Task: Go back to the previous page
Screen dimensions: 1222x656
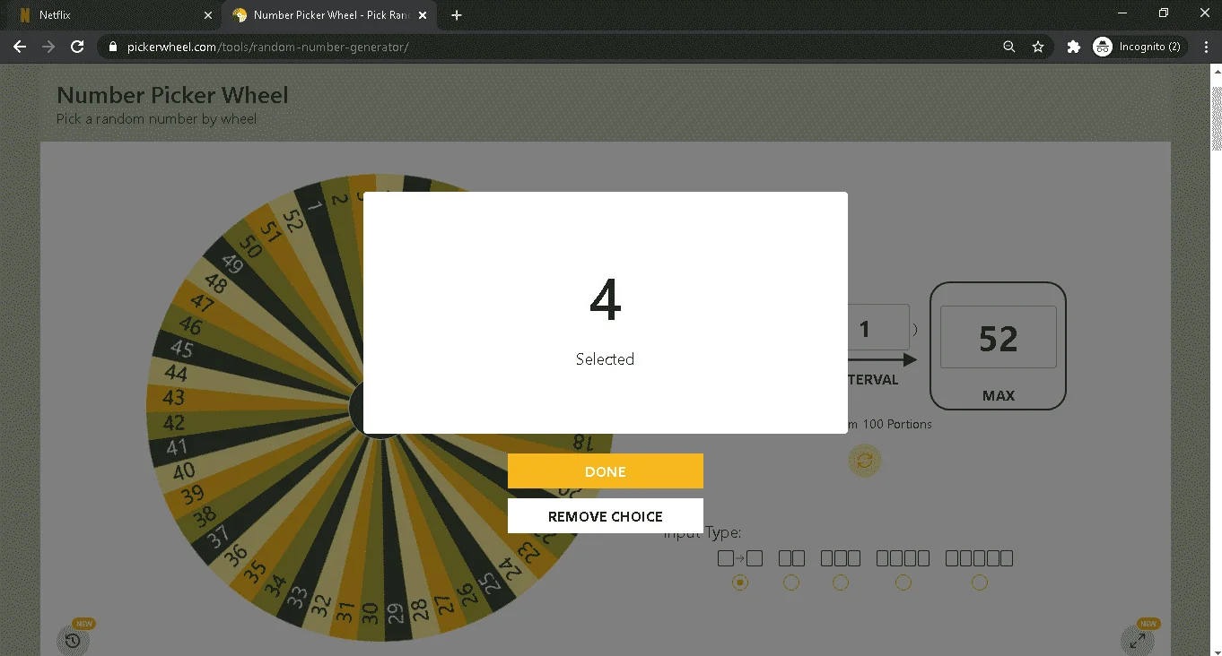Action: coord(20,47)
